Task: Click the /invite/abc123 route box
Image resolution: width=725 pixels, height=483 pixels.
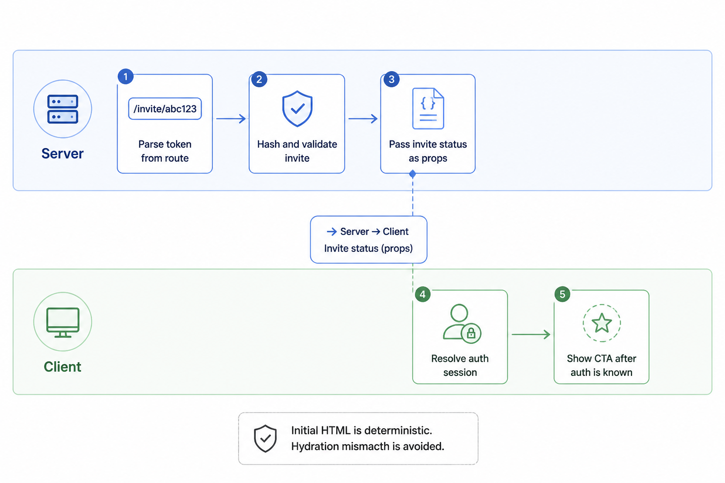Action: 165,109
